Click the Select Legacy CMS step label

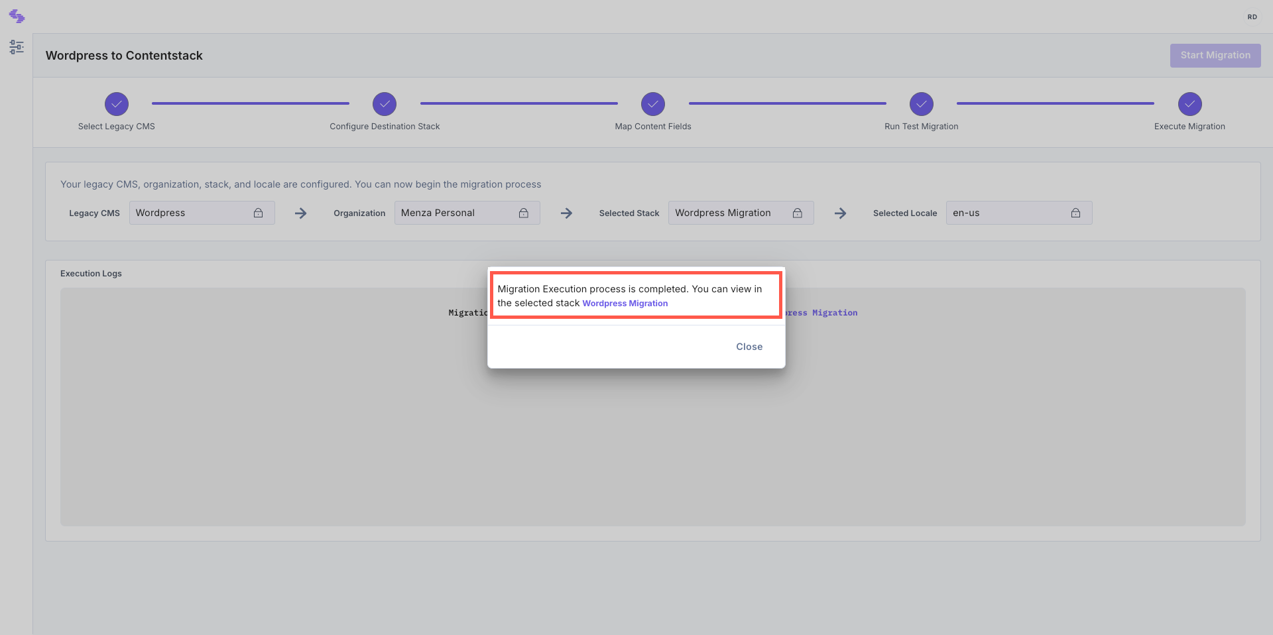pos(117,127)
